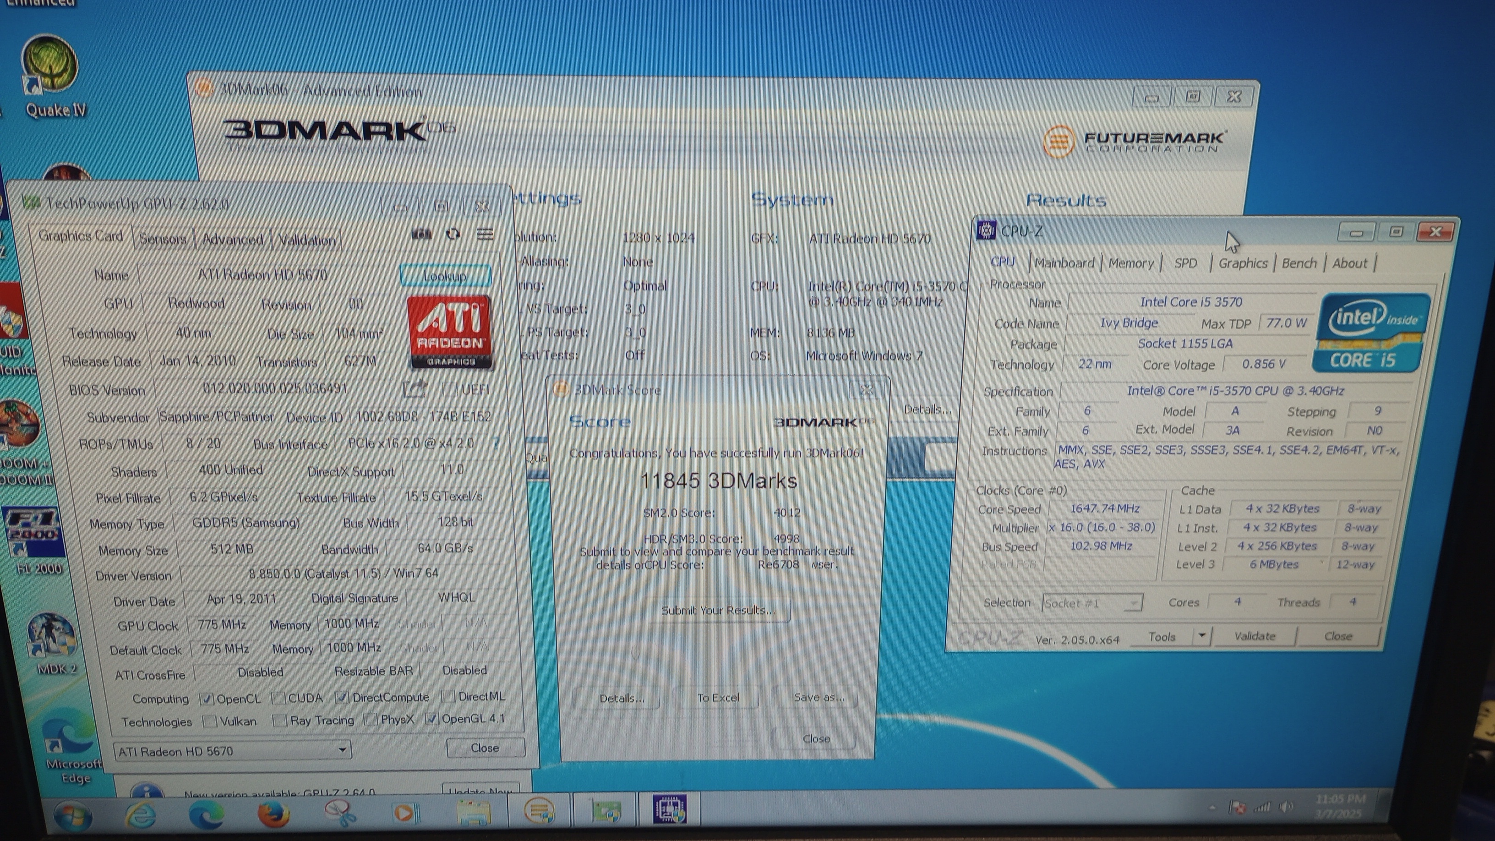Toggle the CUDA checkbox
This screenshot has width=1495, height=841.
click(278, 698)
